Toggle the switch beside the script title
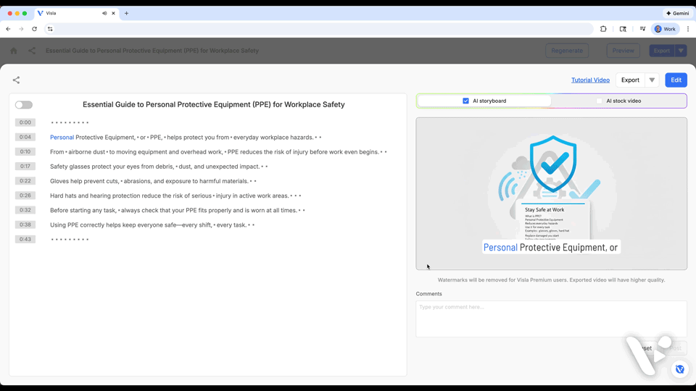The image size is (696, 391). (x=24, y=105)
